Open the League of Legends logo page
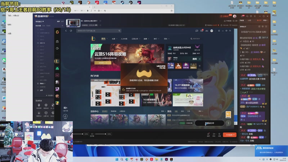This screenshot has height=162, width=288. point(93,39)
